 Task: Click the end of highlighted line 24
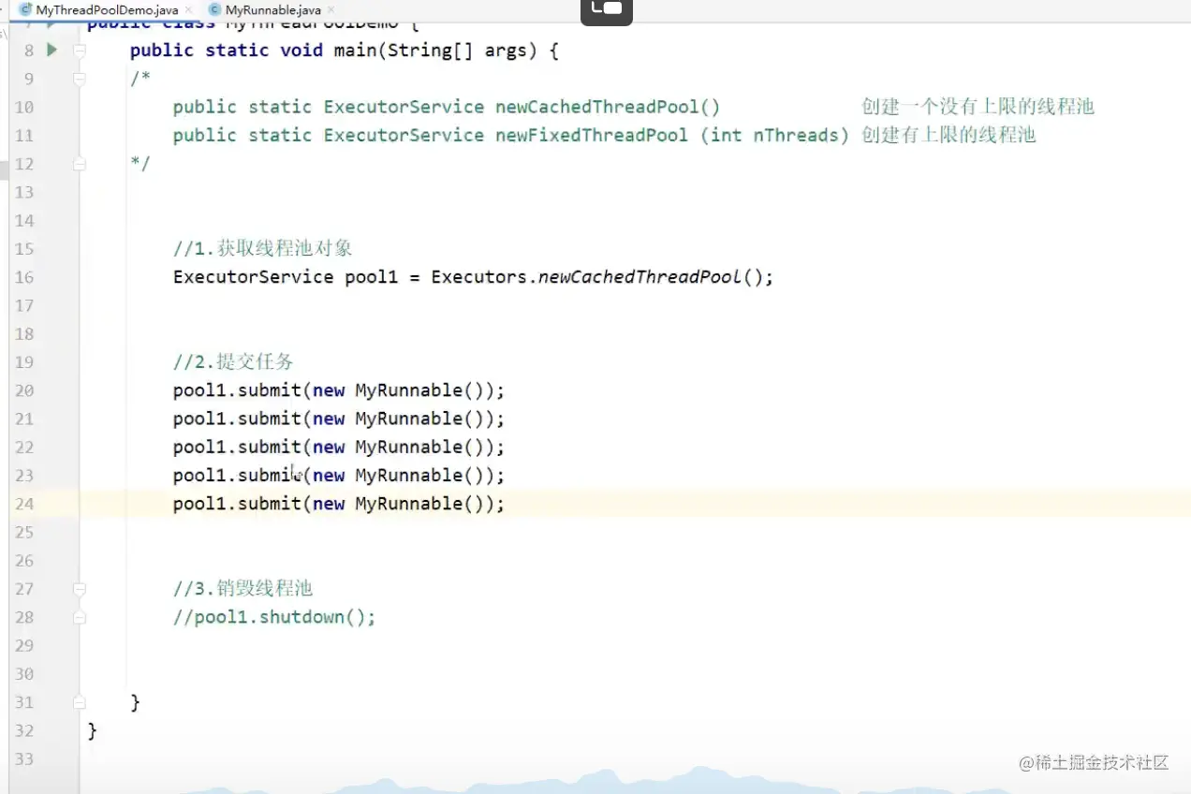click(x=506, y=504)
